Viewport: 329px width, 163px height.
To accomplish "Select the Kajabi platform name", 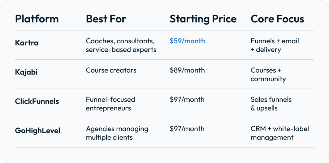I will click(26, 72).
